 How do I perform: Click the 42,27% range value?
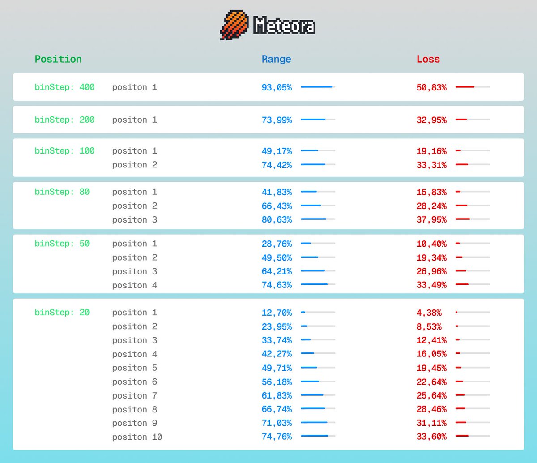click(277, 354)
